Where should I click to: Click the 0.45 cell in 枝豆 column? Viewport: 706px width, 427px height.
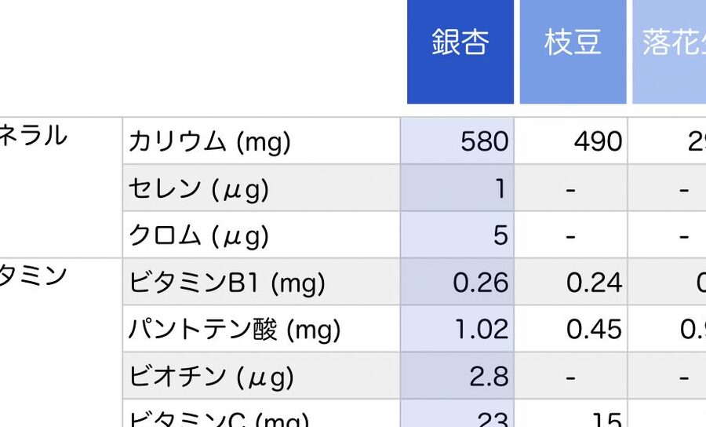(594, 330)
